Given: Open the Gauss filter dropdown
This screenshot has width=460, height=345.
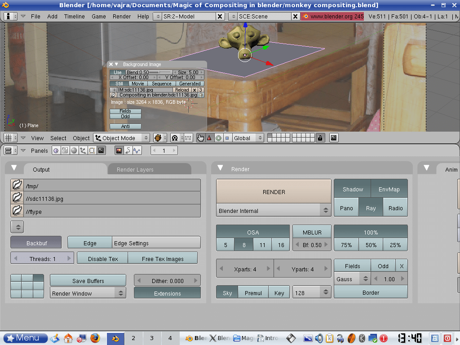Looking at the screenshot, I should click(x=353, y=279).
